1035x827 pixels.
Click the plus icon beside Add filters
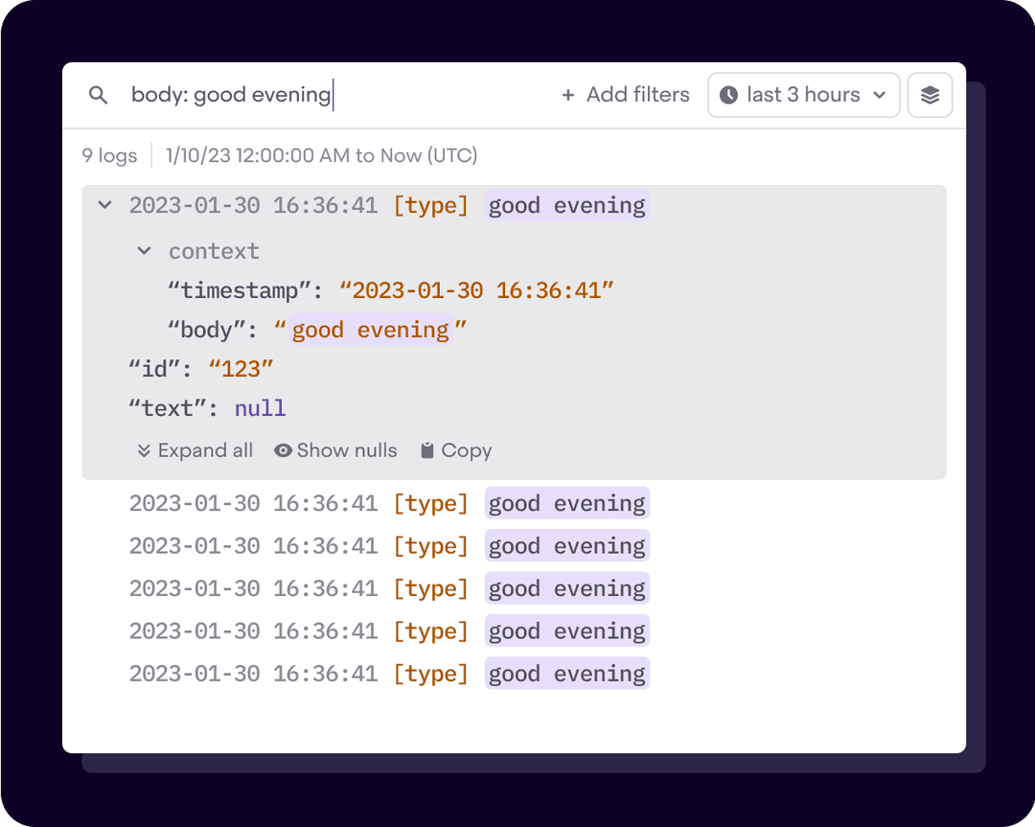(x=567, y=95)
